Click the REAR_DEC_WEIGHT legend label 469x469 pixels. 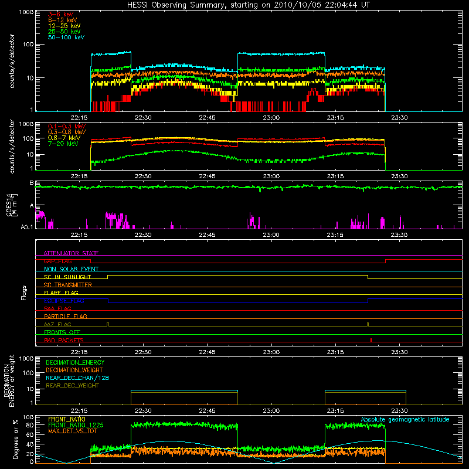[72, 386]
